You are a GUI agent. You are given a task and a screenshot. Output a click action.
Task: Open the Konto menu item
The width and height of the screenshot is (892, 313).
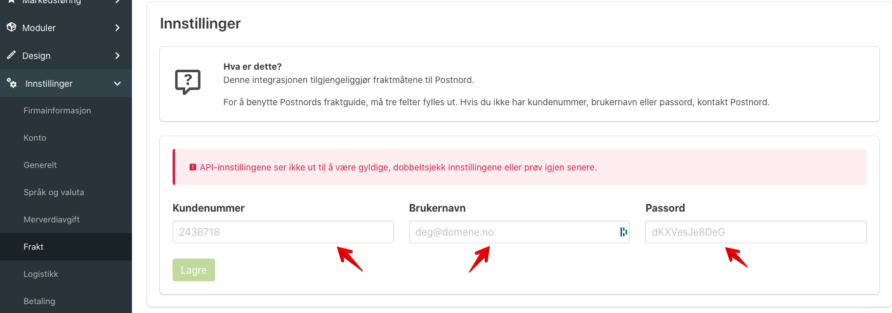[x=35, y=137]
